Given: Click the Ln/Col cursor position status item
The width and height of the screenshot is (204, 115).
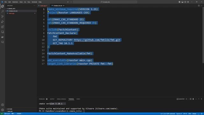Looking at the screenshot, I should (x=168, y=114).
